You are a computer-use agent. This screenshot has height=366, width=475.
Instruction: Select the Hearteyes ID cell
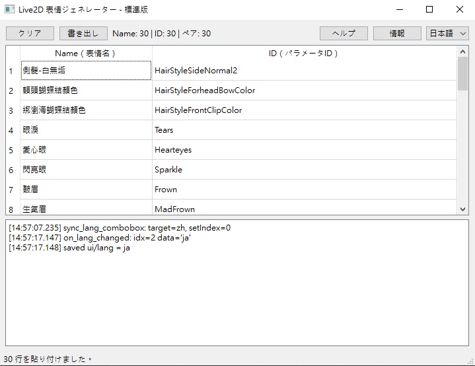[304, 150]
